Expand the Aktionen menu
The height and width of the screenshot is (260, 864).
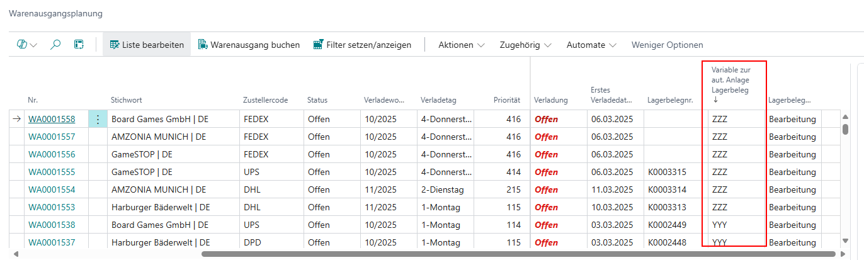click(462, 45)
